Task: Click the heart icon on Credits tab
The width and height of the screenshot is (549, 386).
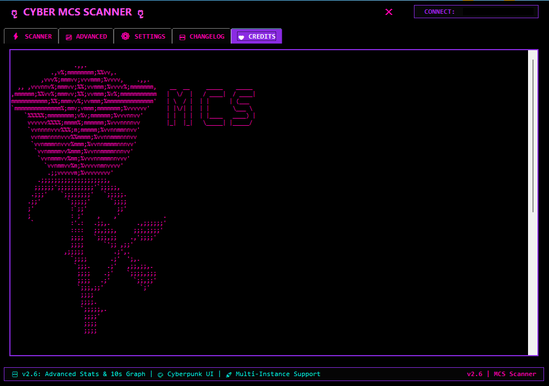Action: pos(241,37)
